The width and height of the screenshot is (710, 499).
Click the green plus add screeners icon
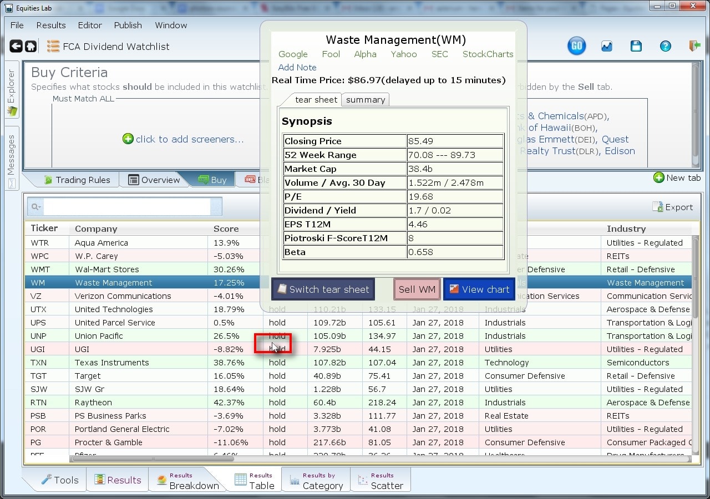[128, 139]
